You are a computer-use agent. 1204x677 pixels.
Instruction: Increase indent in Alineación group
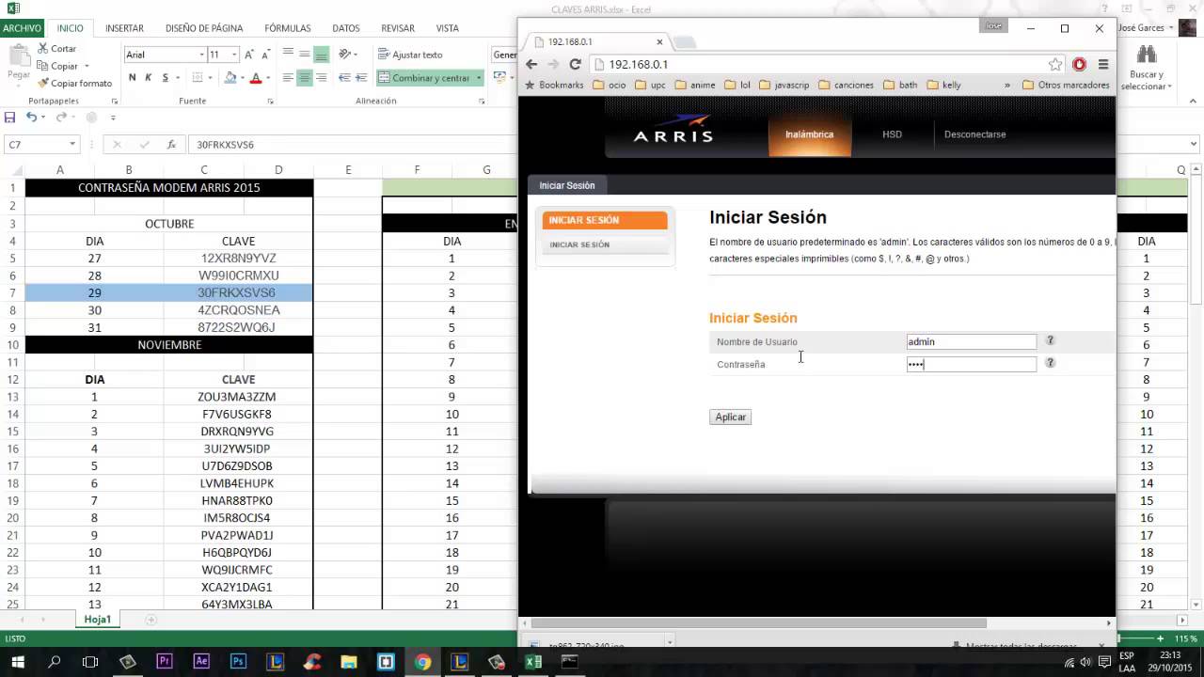[x=360, y=78]
